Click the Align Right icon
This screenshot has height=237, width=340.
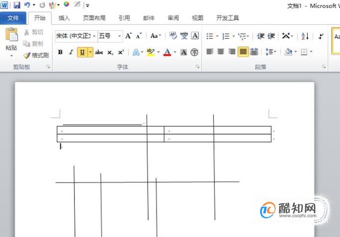click(232, 52)
